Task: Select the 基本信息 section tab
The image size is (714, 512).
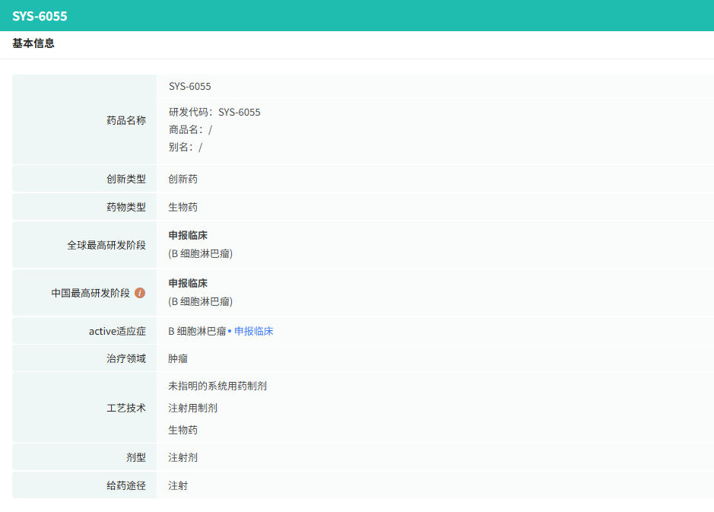Action: [33, 43]
